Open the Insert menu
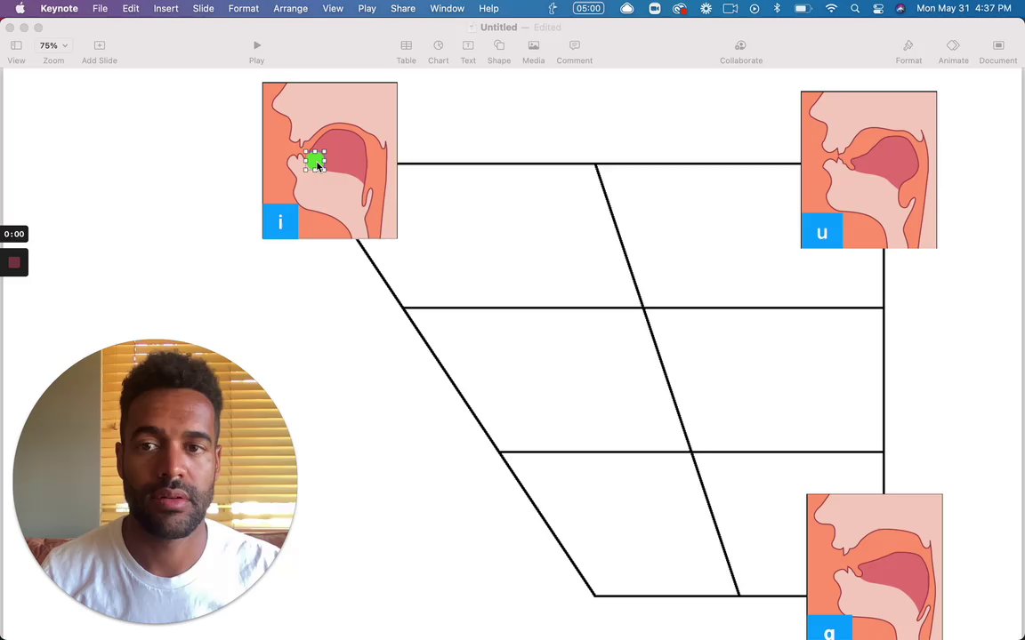Image resolution: width=1025 pixels, height=640 pixels. (x=166, y=9)
